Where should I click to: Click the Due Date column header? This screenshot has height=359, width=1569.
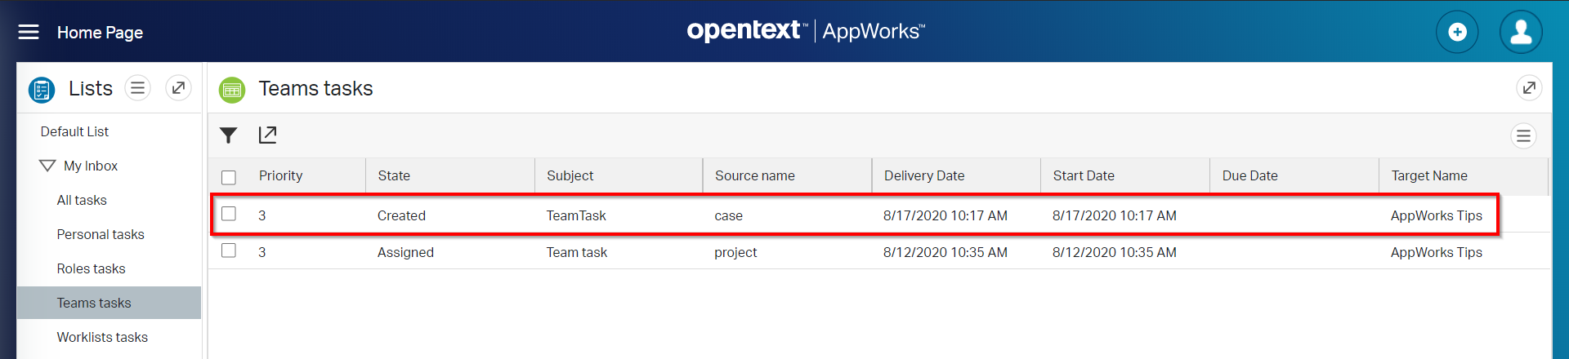(x=1249, y=176)
